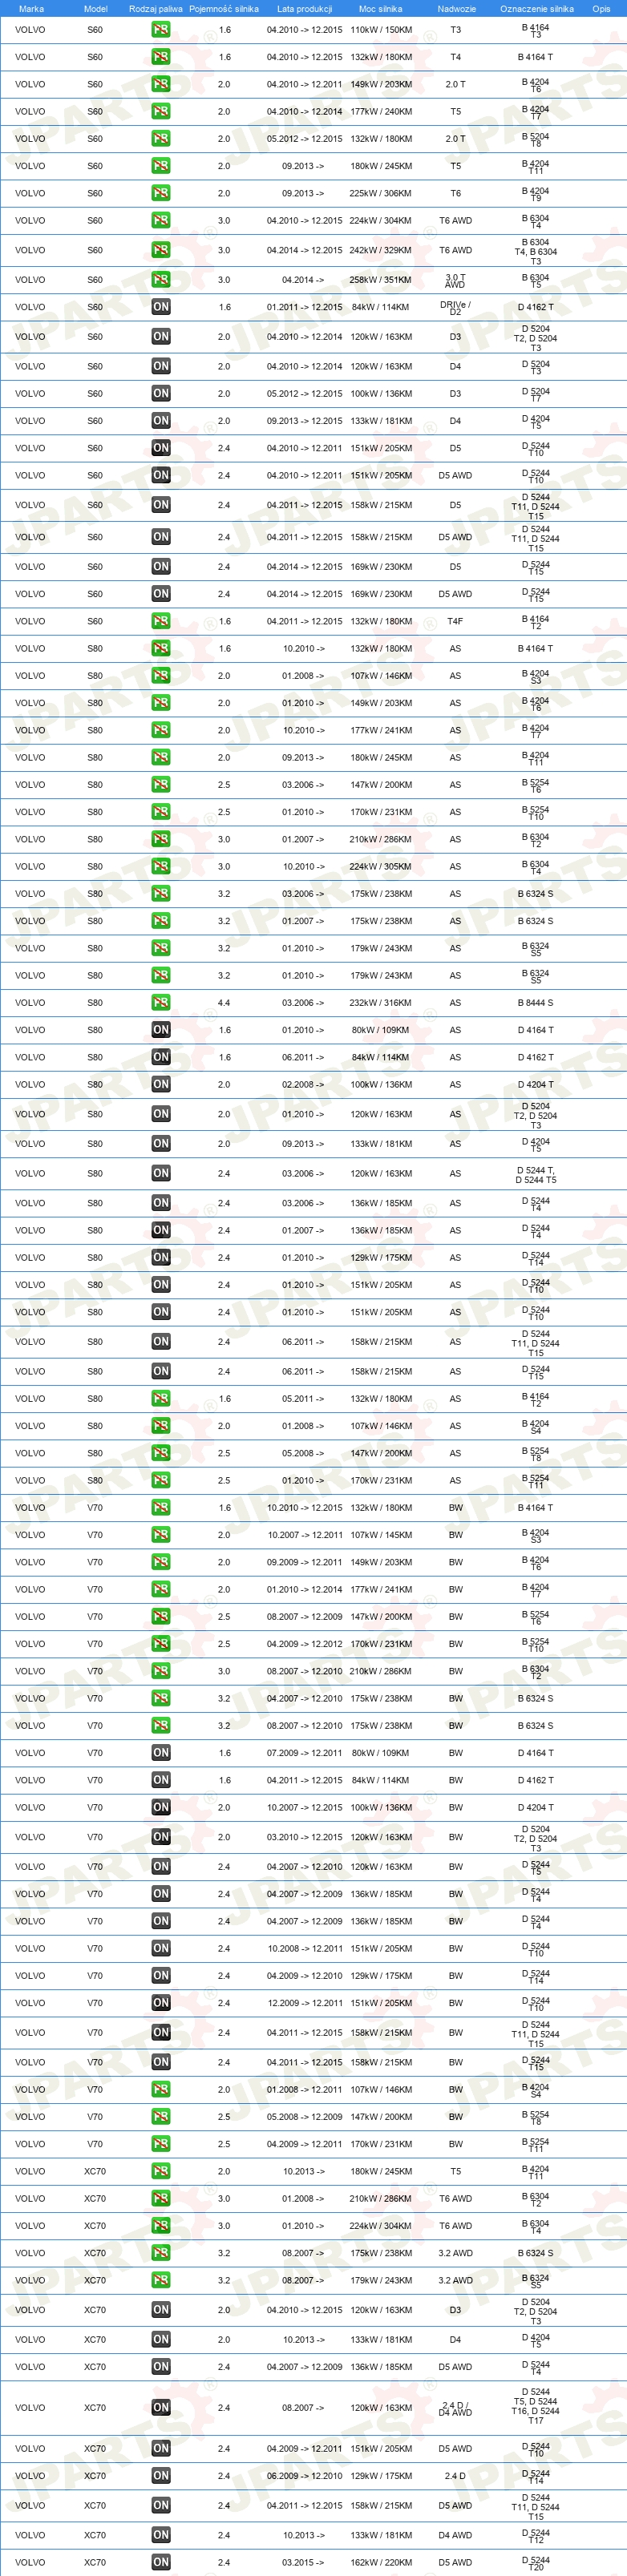Click diesel ON icon in S60 DRIVe / D2 row
Viewport: 627px width, 2576px height.
click(160, 307)
